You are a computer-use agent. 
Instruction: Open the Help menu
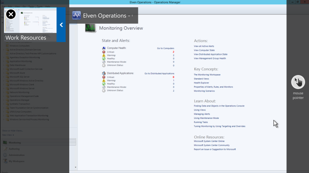point(48,7)
